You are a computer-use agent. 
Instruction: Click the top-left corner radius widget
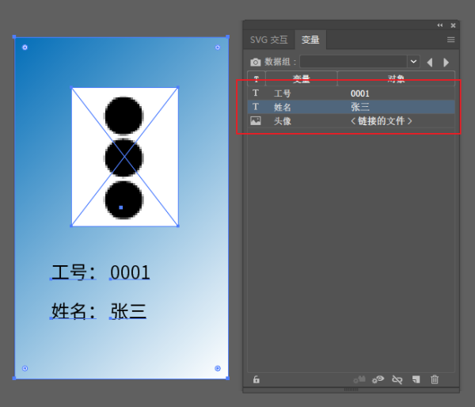pos(25,48)
